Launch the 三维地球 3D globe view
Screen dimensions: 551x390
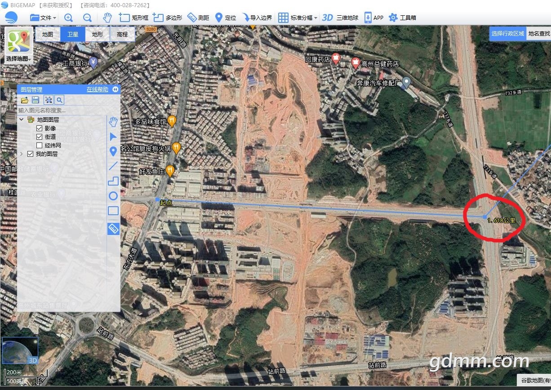click(340, 18)
